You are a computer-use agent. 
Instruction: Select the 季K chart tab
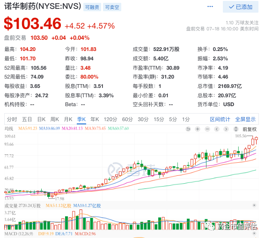click(81, 119)
